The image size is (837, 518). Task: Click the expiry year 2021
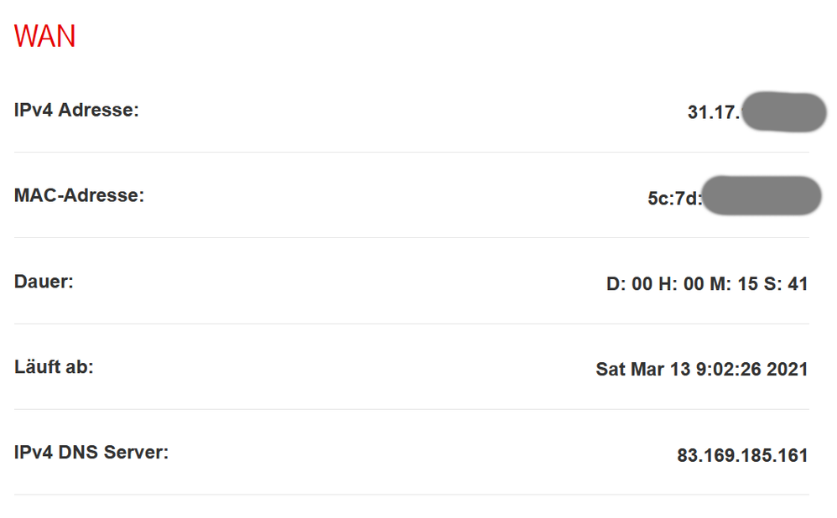tap(788, 370)
